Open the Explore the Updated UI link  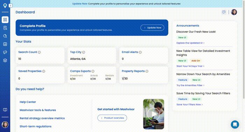click(x=190, y=43)
